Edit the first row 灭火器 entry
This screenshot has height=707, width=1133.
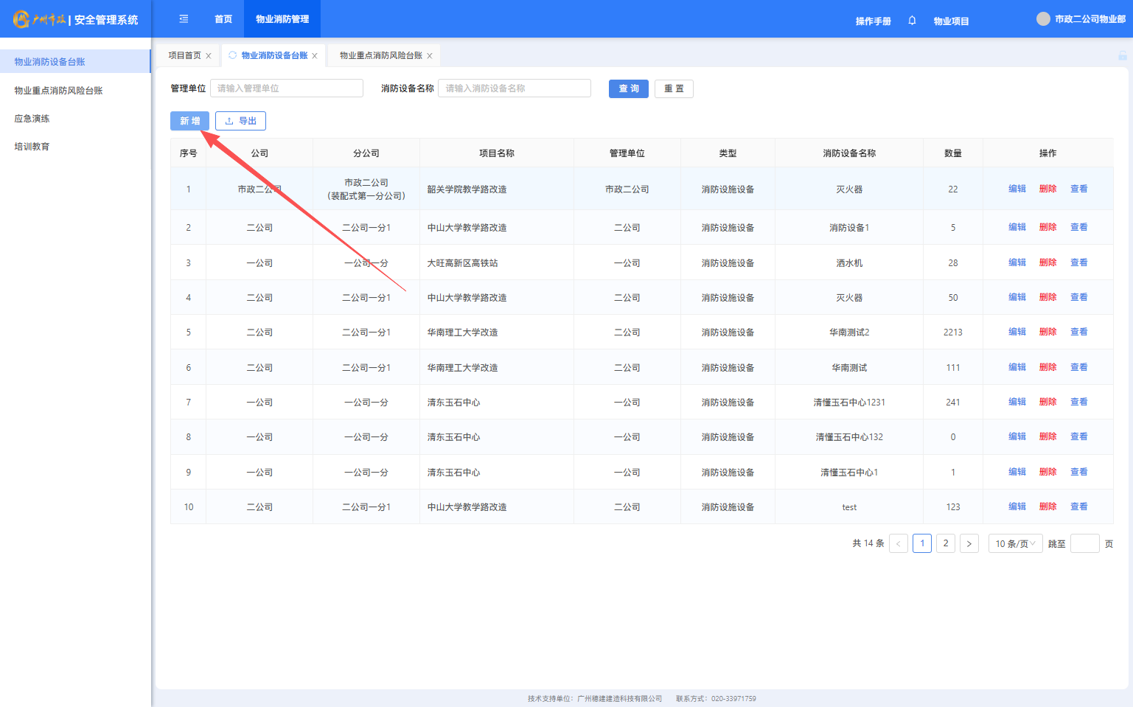(1017, 189)
